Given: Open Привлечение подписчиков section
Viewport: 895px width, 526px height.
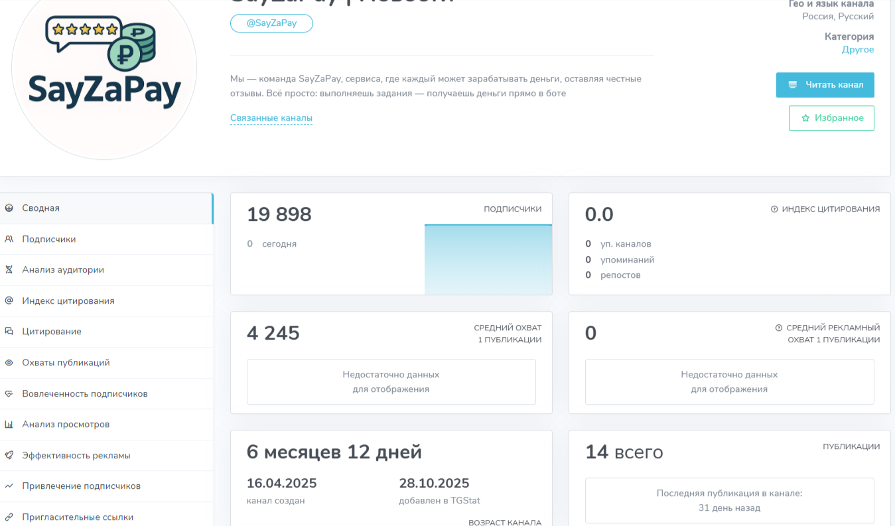Looking at the screenshot, I should [81, 486].
